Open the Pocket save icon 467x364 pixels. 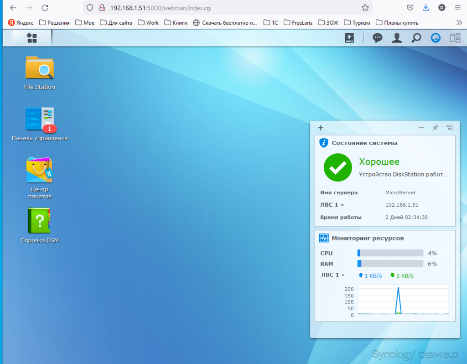pos(410,8)
